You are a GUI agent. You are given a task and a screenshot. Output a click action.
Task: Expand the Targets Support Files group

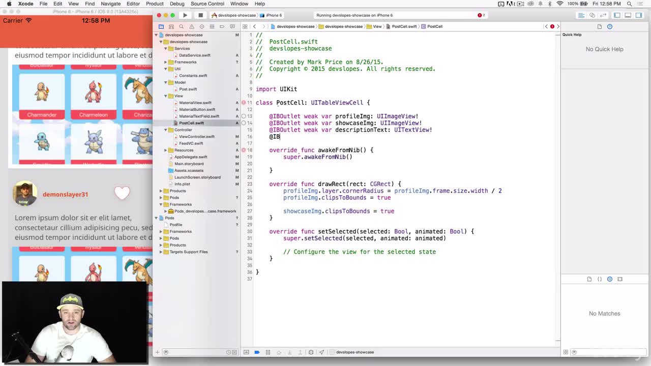tap(161, 252)
